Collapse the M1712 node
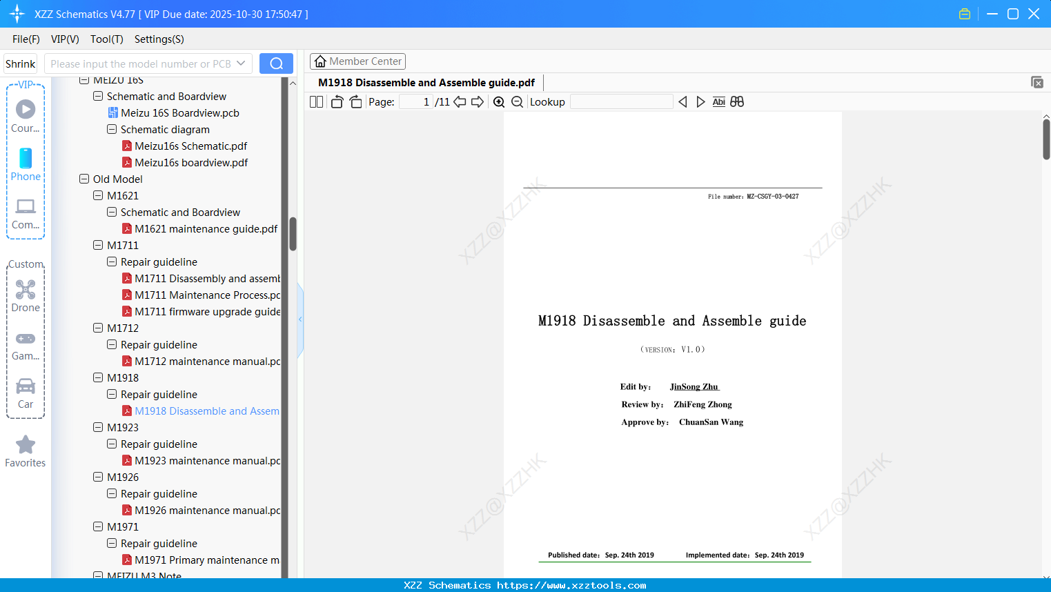 click(98, 328)
